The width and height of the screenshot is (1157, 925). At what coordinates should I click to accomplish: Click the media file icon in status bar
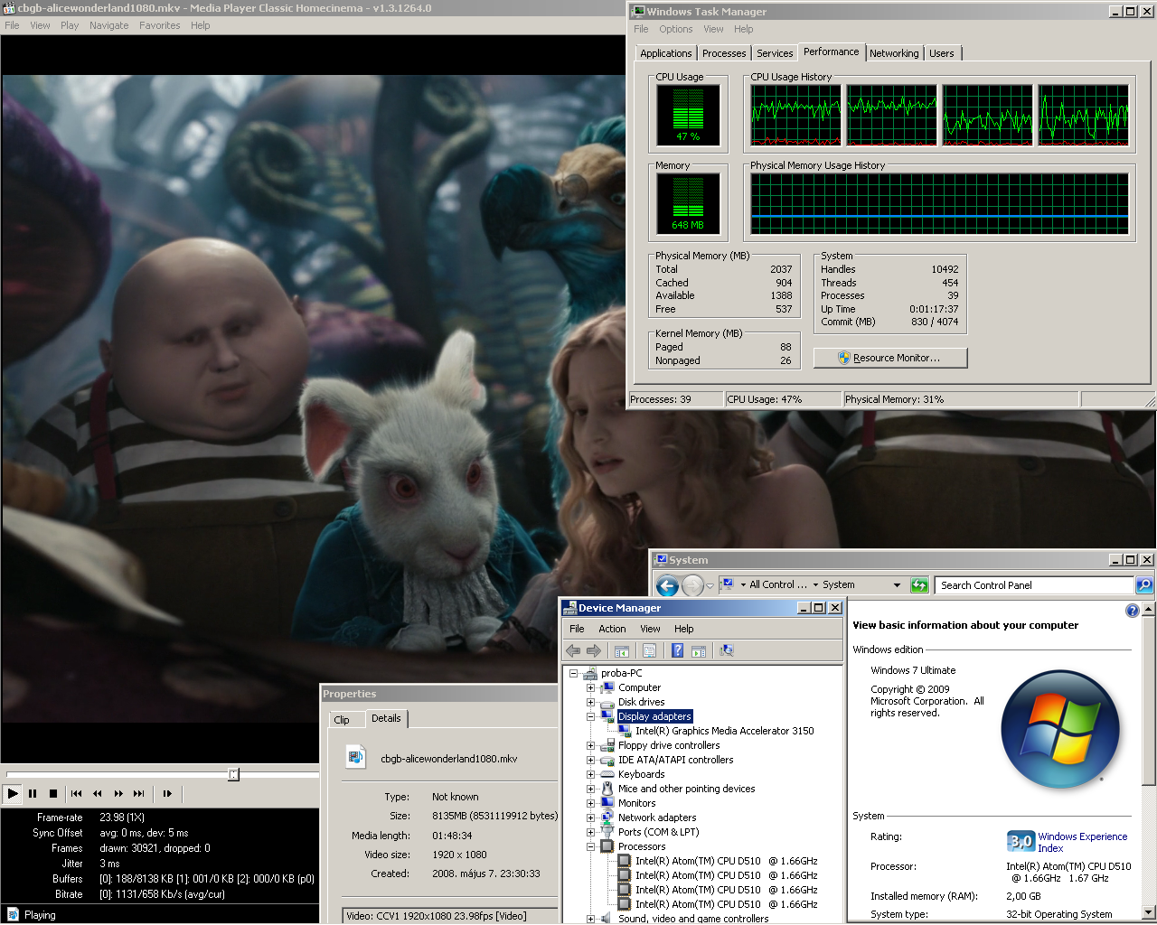(x=12, y=914)
